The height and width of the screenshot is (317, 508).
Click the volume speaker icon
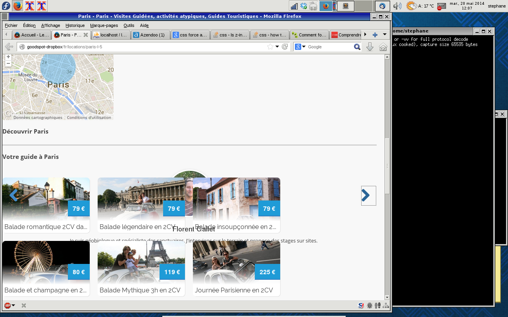(397, 6)
